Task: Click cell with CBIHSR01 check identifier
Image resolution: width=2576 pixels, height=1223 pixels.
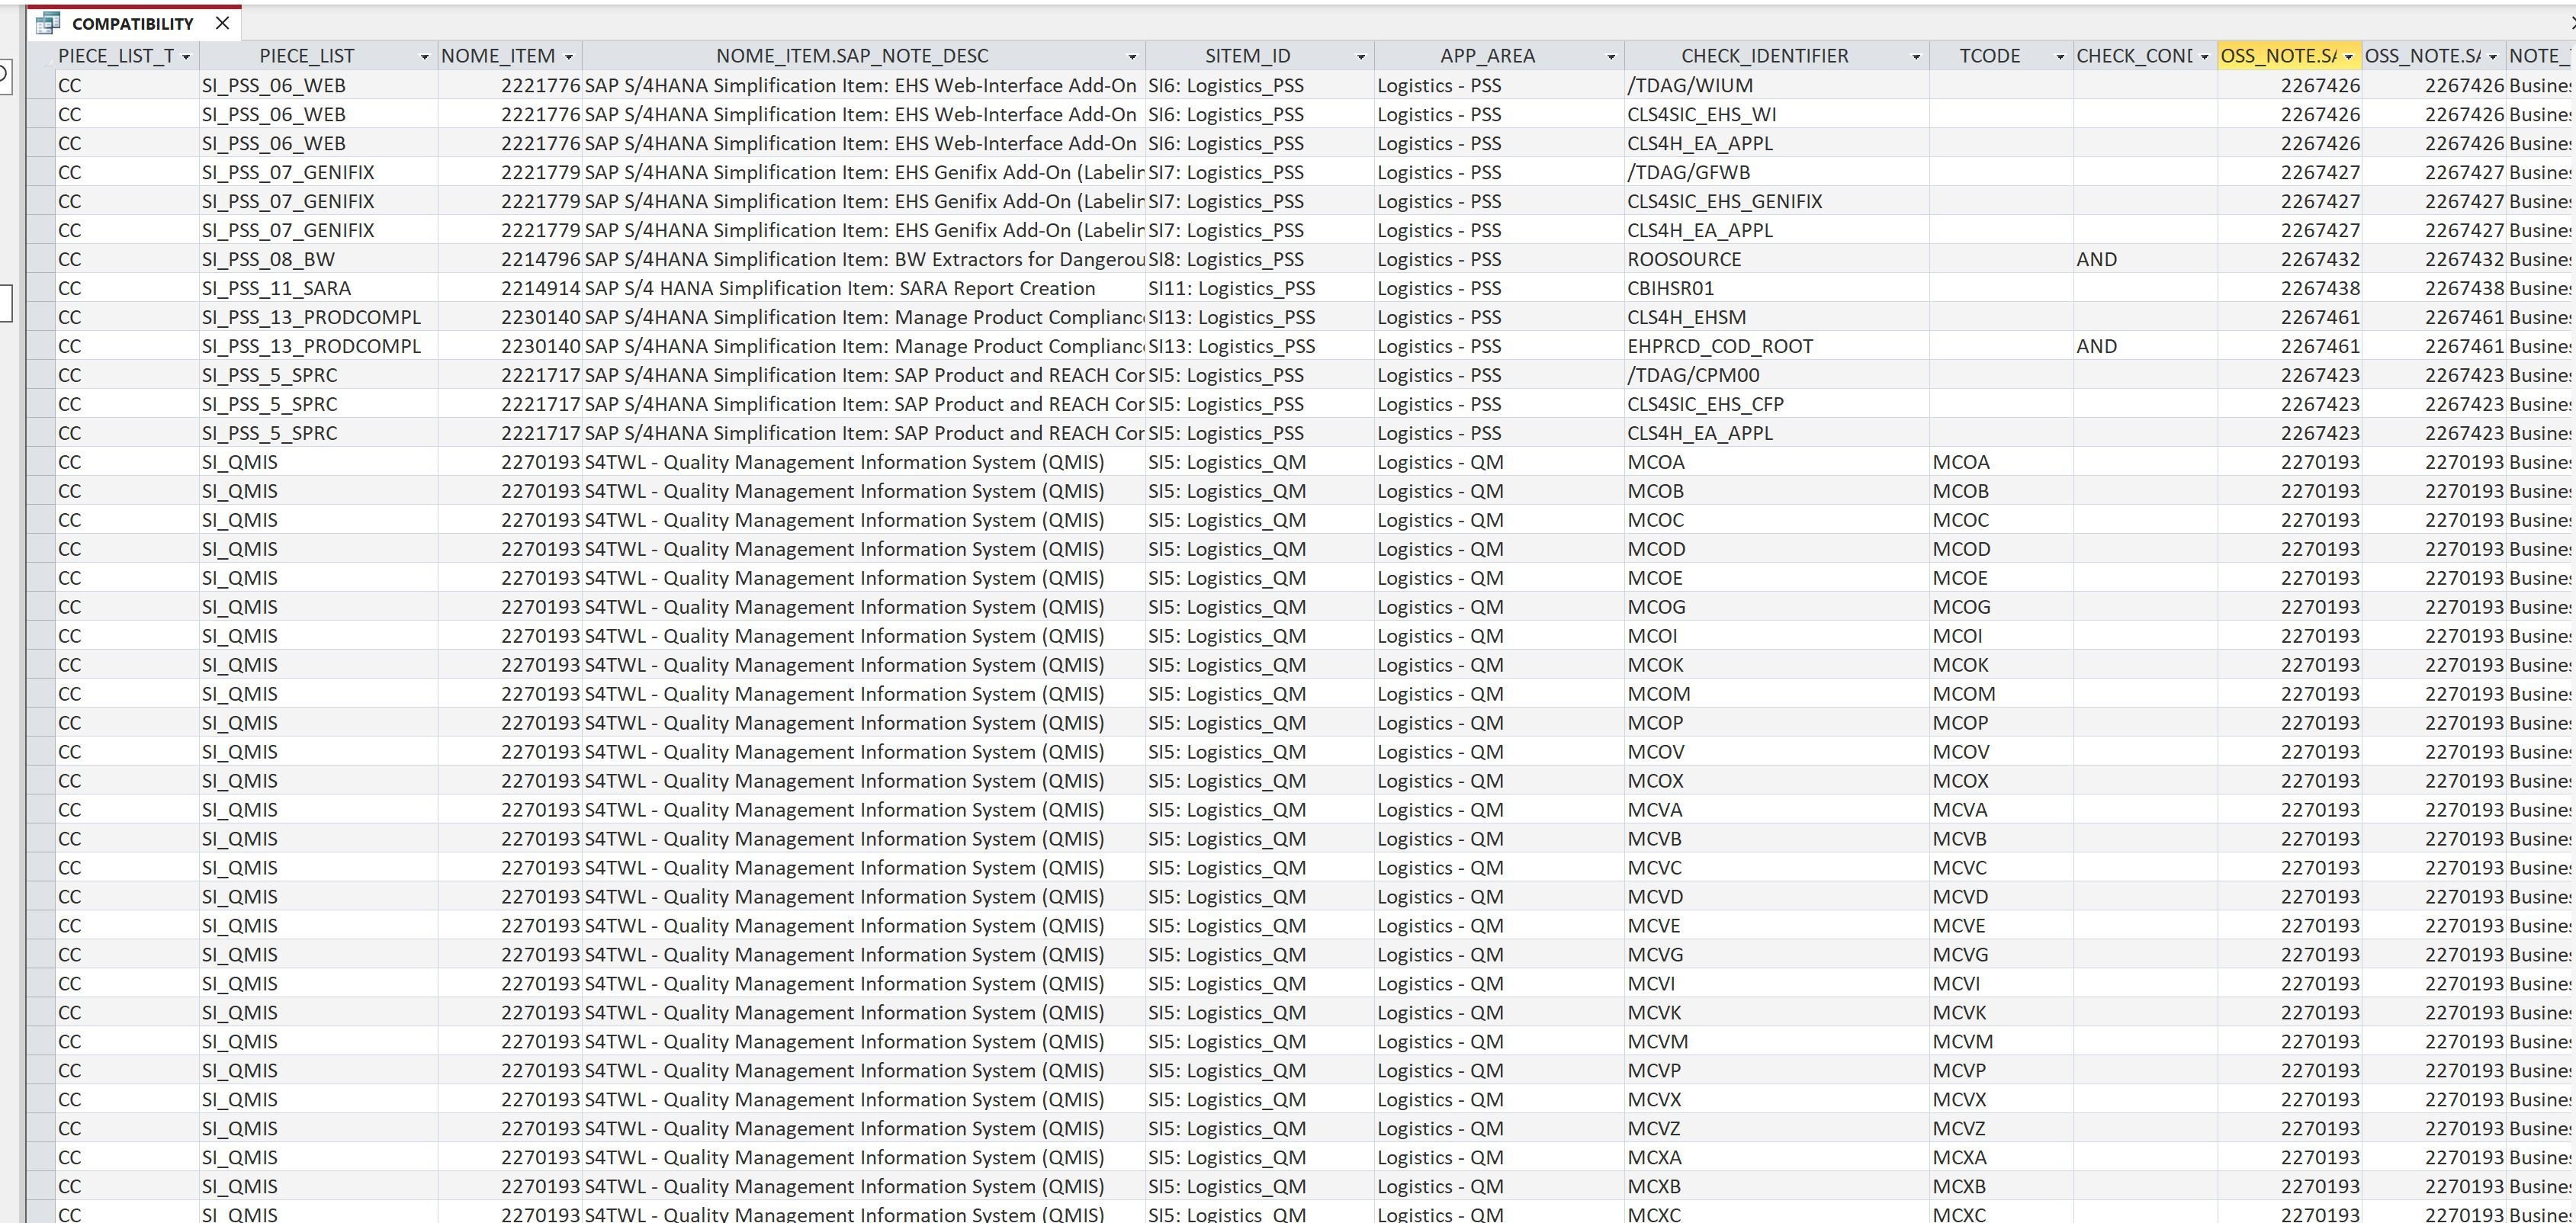Action: coord(1670,288)
